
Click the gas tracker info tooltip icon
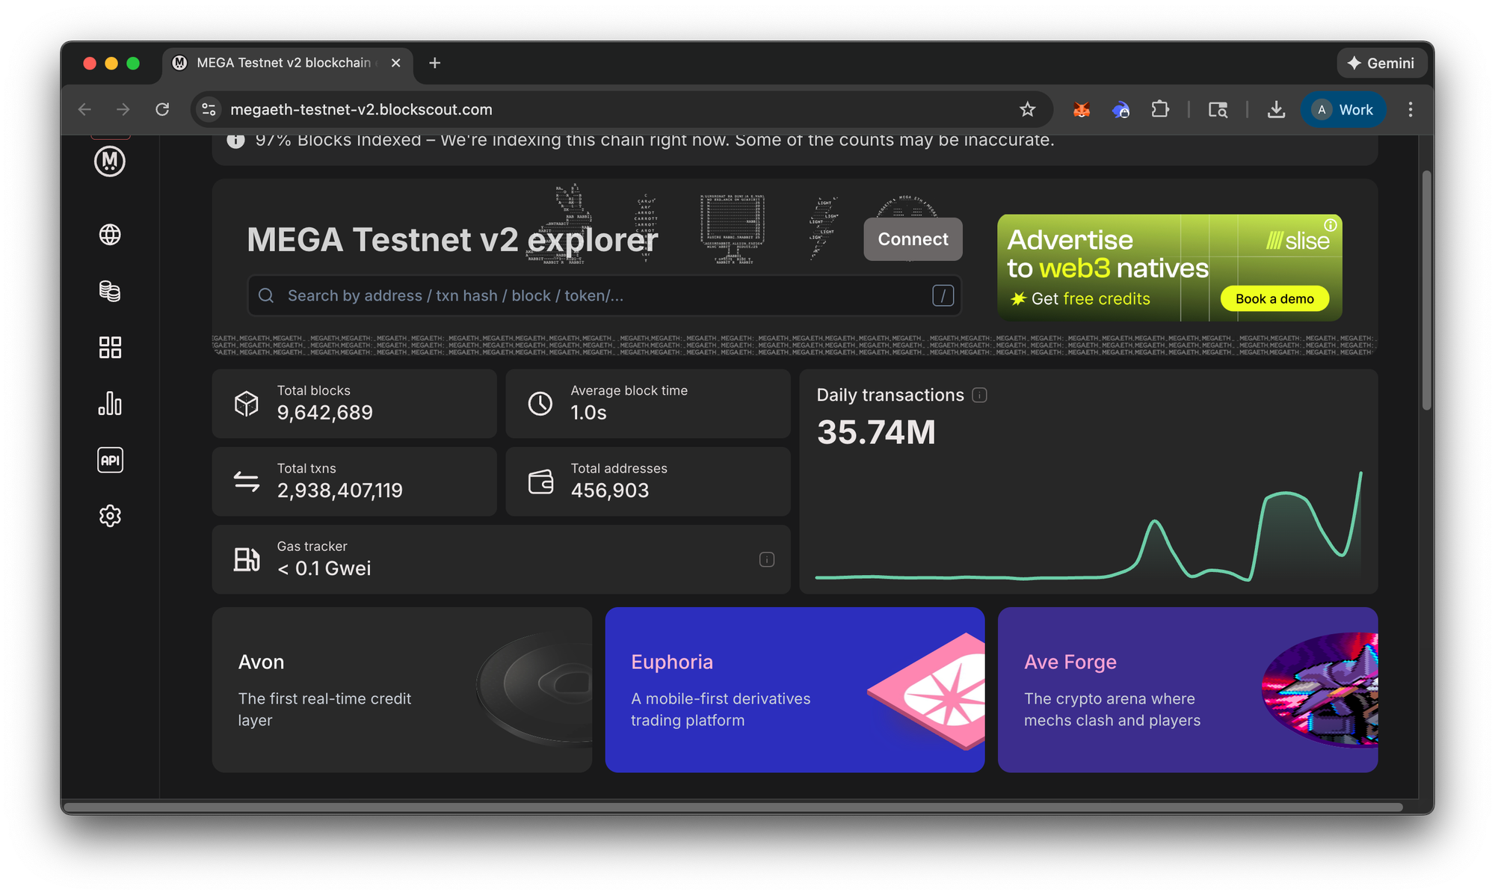point(767,559)
